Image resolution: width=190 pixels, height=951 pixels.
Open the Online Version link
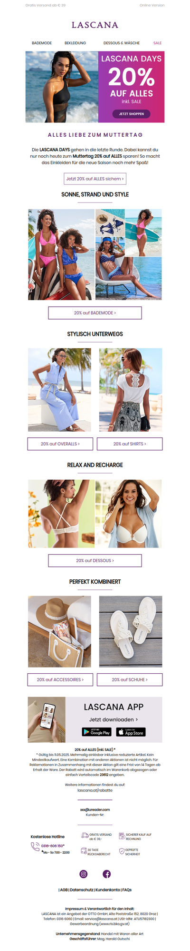(152, 5)
